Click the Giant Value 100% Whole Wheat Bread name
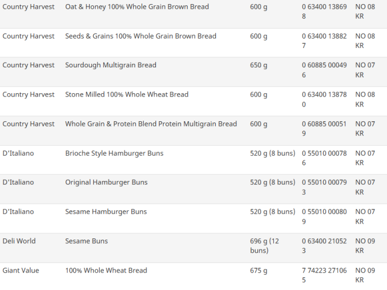This screenshot has width=387, height=290. coord(106,271)
